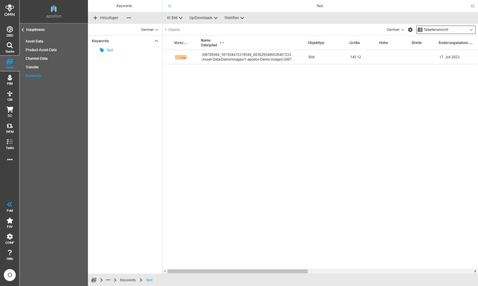Open the Up/Downloads dropdown menu
478x286 pixels.
pos(203,18)
